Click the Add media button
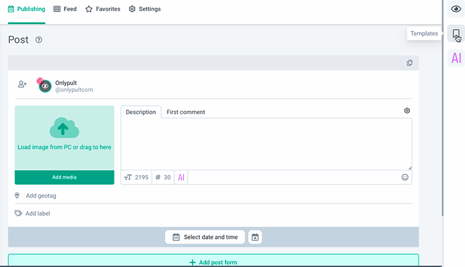 pyautogui.click(x=65, y=177)
